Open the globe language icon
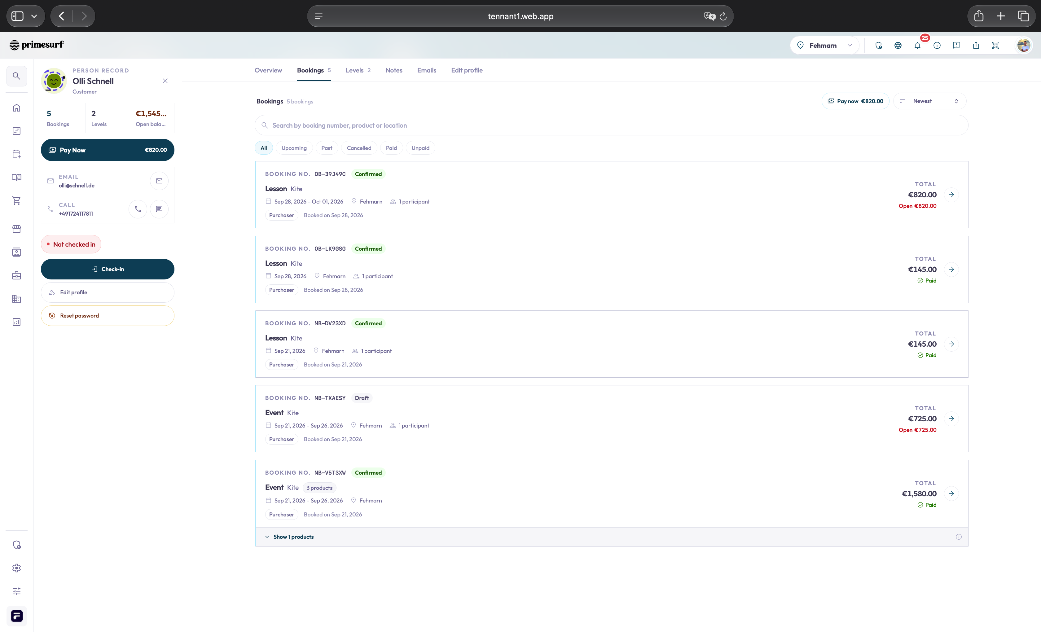The height and width of the screenshot is (632, 1041). [898, 45]
